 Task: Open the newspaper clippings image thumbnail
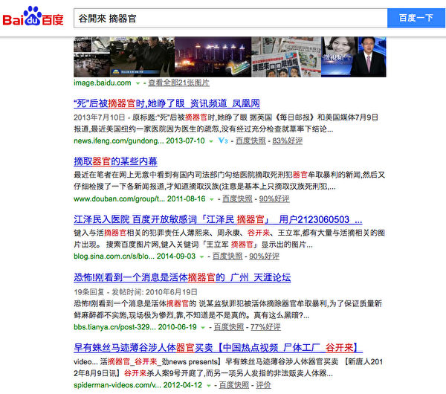[286, 57]
